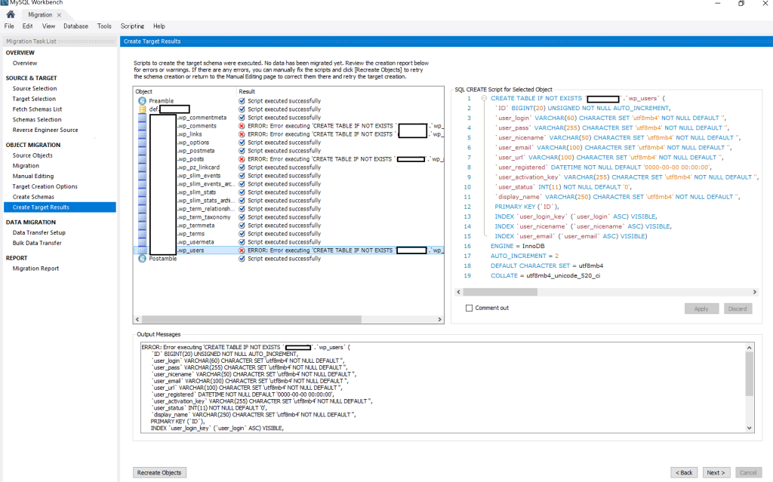Open the Help menu

[159, 26]
